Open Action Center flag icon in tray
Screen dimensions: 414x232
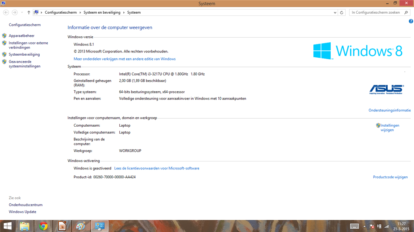click(372, 226)
